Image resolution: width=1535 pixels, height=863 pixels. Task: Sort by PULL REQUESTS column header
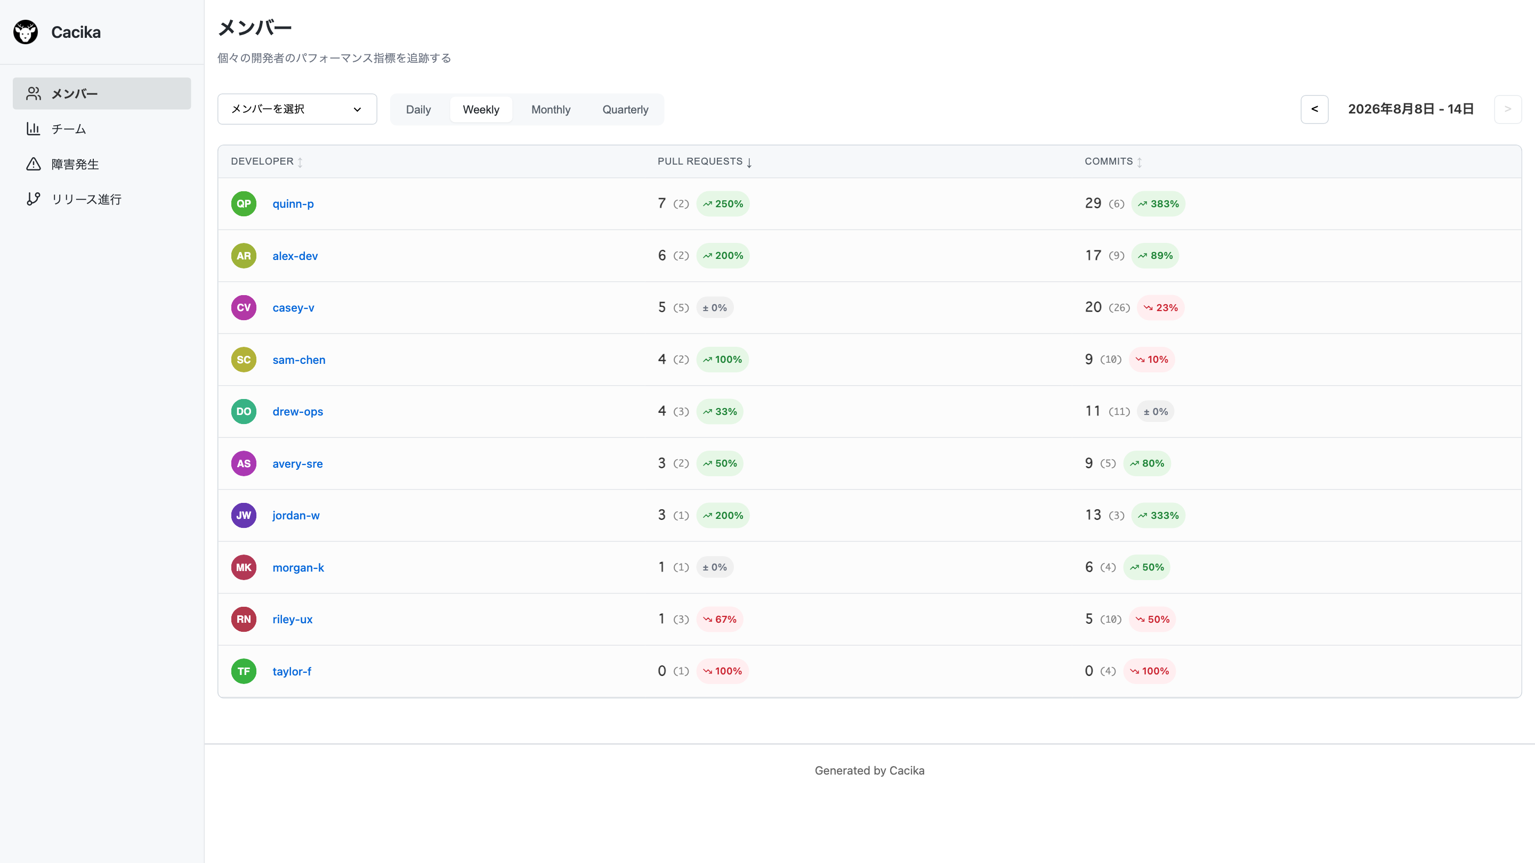[x=704, y=161]
